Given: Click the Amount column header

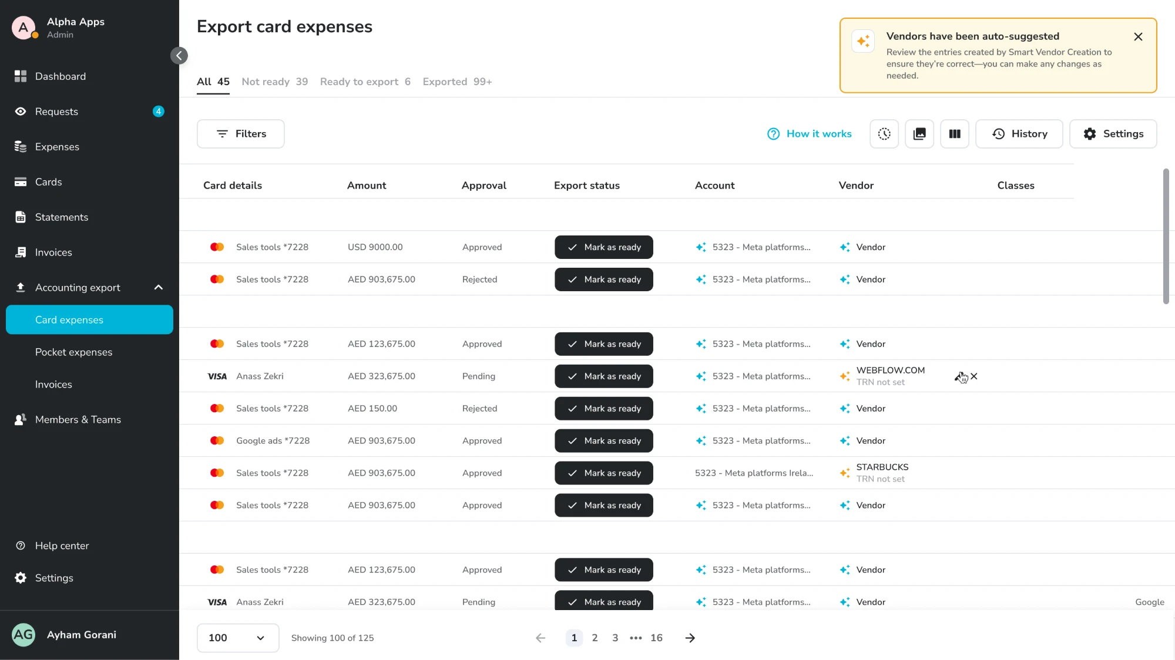Looking at the screenshot, I should [367, 186].
